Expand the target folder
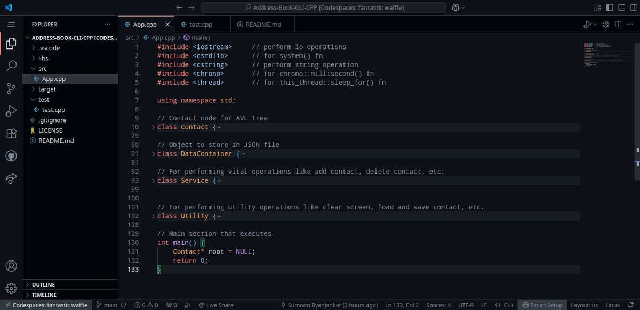Image resolution: width=640 pixels, height=310 pixels. (71, 89)
